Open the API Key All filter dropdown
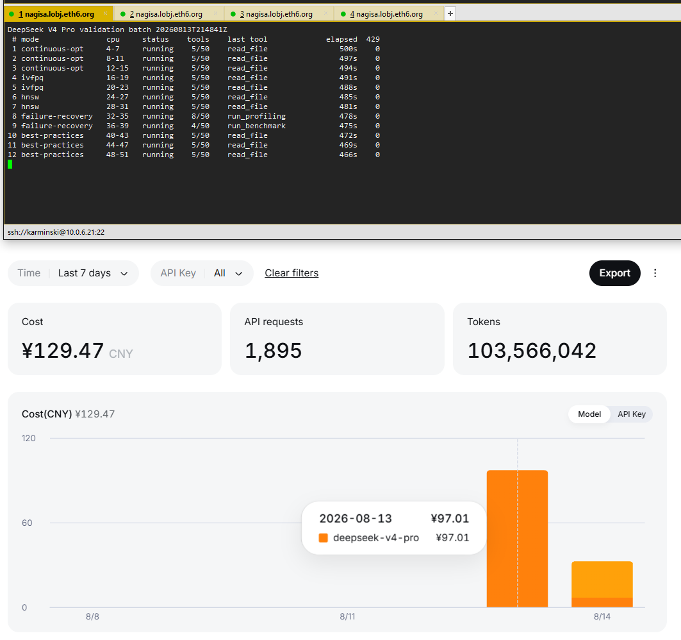Screen dimensions: 681x640 (x=202, y=273)
